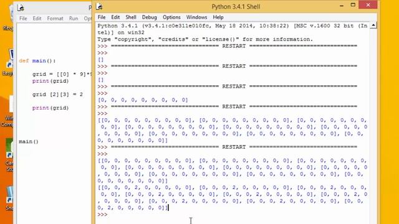Open the Options menu in Python Shell
This screenshot has height=224, width=399.
[x=171, y=17]
